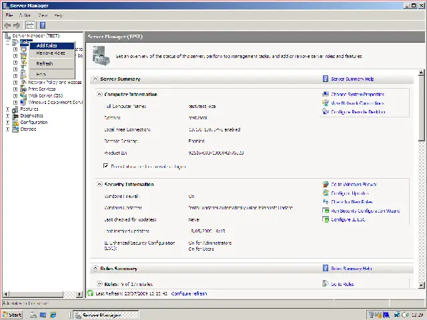
Task: Open the Configure Remote Desktop link
Action: (x=358, y=112)
